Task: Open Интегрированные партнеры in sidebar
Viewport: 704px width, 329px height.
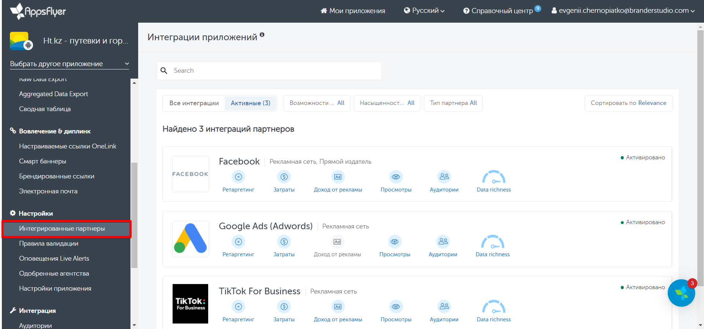Action: [x=62, y=228]
